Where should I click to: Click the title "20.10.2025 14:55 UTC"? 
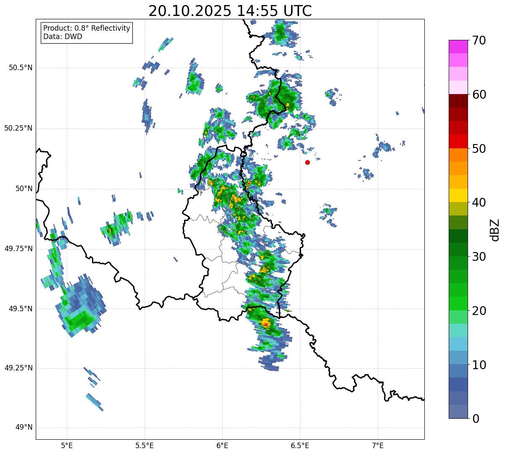coord(230,11)
